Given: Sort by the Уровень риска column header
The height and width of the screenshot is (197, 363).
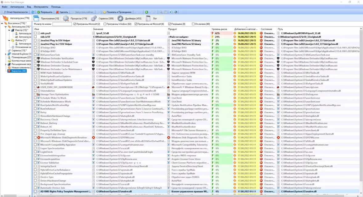Looking at the screenshot, I should (221, 29).
